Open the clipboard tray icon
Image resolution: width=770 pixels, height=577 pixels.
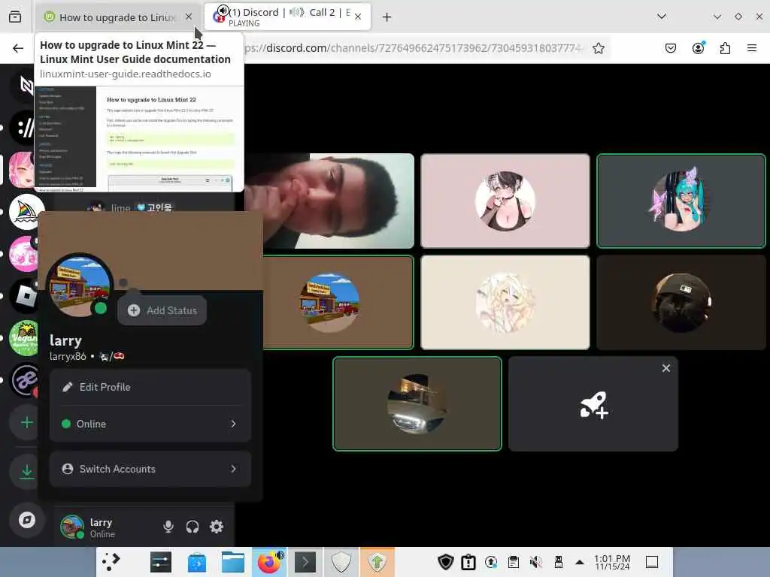click(x=513, y=562)
